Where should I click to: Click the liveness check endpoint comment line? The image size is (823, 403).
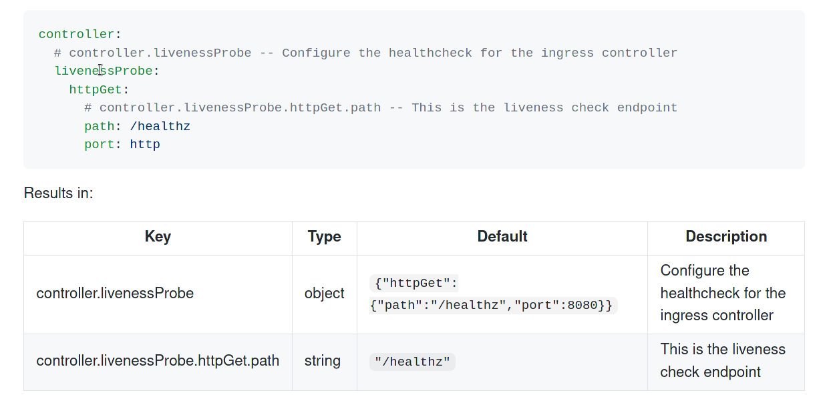coord(379,107)
